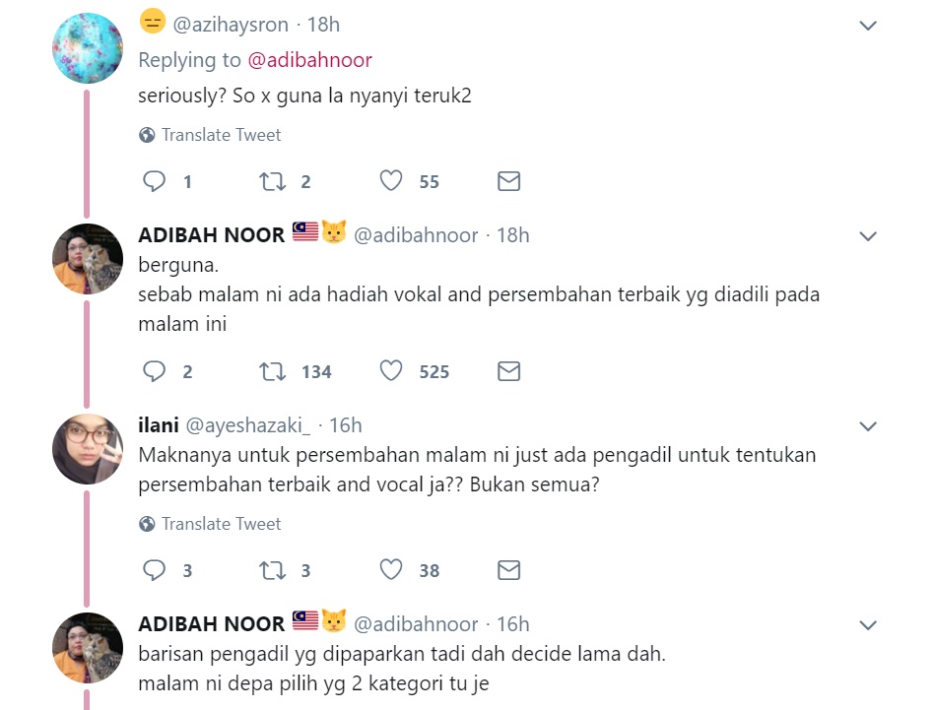Like ilani's tweet with 38 likes
The image size is (934, 710).
click(391, 569)
